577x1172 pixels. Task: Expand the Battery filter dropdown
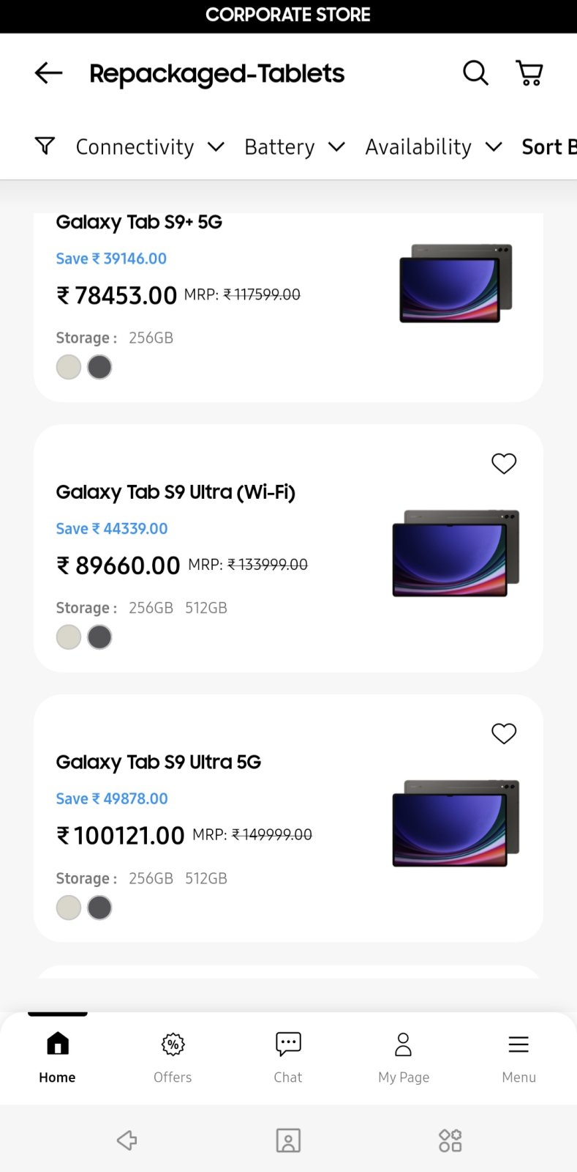pos(294,146)
